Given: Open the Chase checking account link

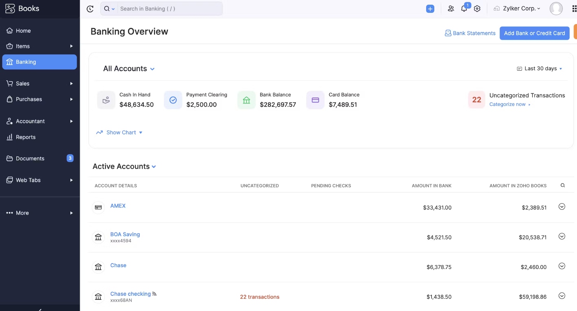Looking at the screenshot, I should point(131,294).
